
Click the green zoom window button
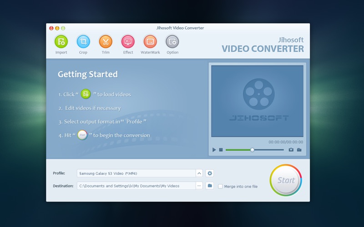(x=63, y=28)
